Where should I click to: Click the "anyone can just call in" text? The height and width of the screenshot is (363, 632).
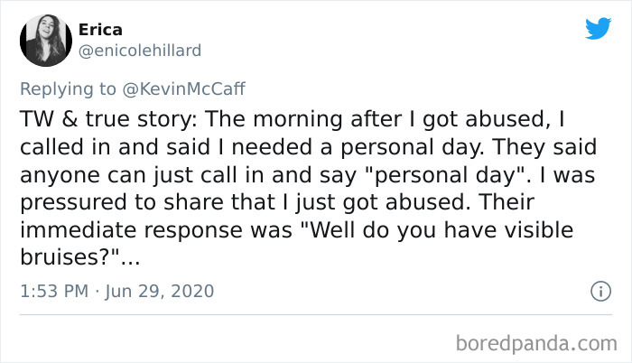(142, 175)
